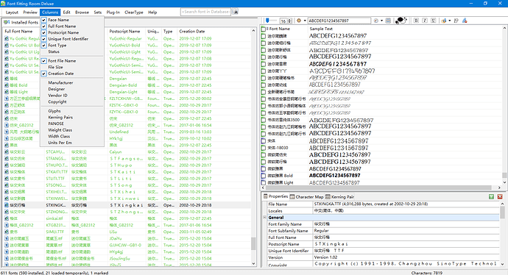Click the Character Map tab icon

(x=292, y=197)
